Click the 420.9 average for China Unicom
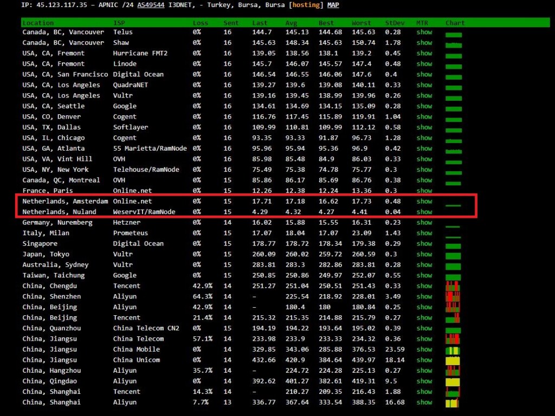 click(295, 360)
